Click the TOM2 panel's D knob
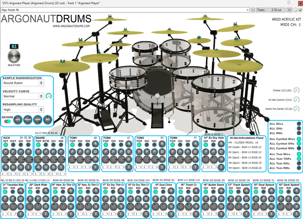Screen dimensions: 303x219 click(x=129, y=152)
